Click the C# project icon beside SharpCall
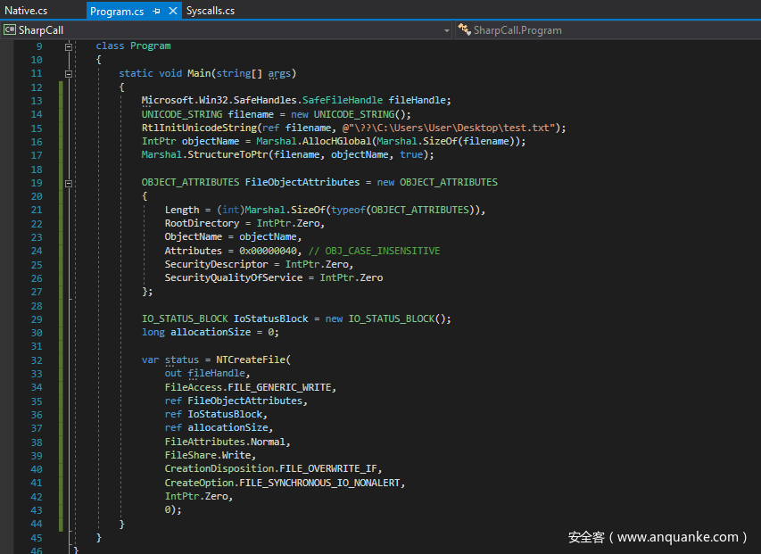 coord(10,29)
